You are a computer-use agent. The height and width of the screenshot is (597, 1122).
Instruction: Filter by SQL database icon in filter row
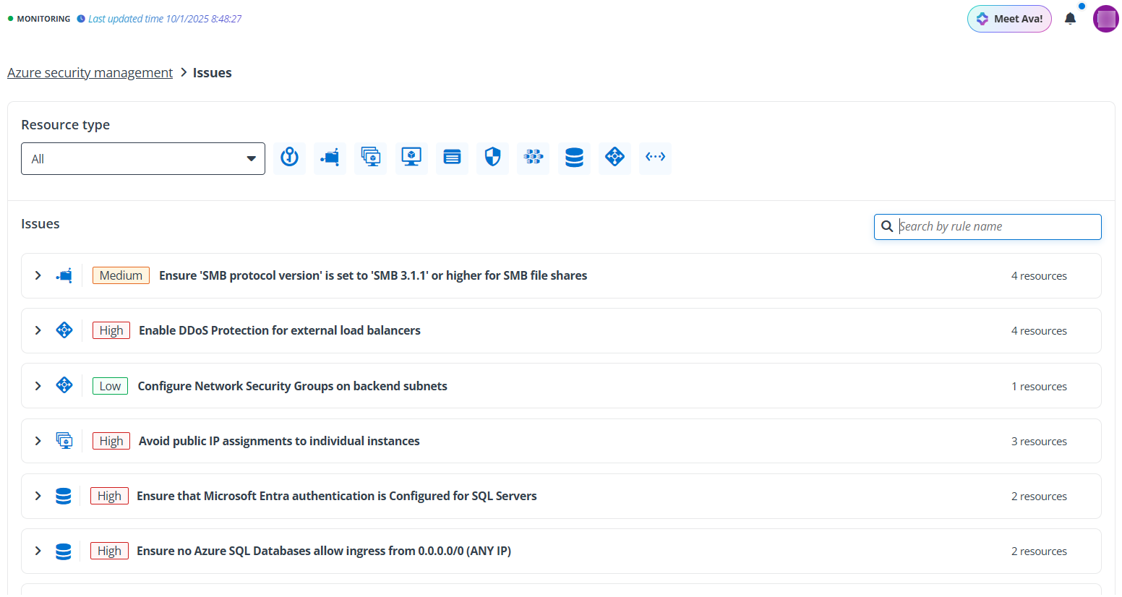pos(574,158)
